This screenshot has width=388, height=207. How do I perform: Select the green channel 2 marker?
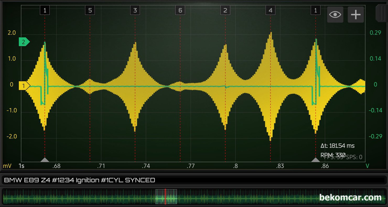point(24,42)
